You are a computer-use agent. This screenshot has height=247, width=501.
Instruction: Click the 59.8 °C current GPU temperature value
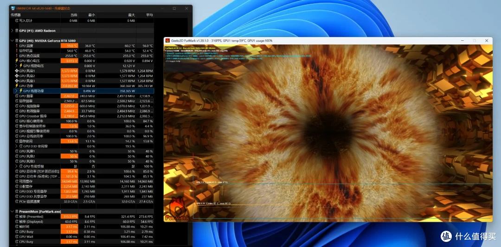(x=69, y=45)
